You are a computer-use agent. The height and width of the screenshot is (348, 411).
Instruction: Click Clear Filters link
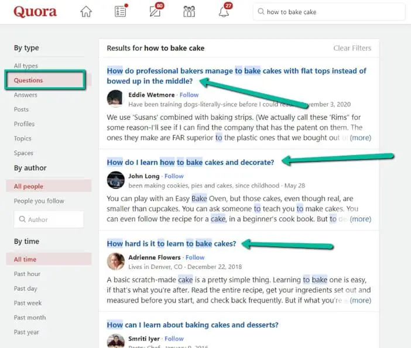(352, 48)
